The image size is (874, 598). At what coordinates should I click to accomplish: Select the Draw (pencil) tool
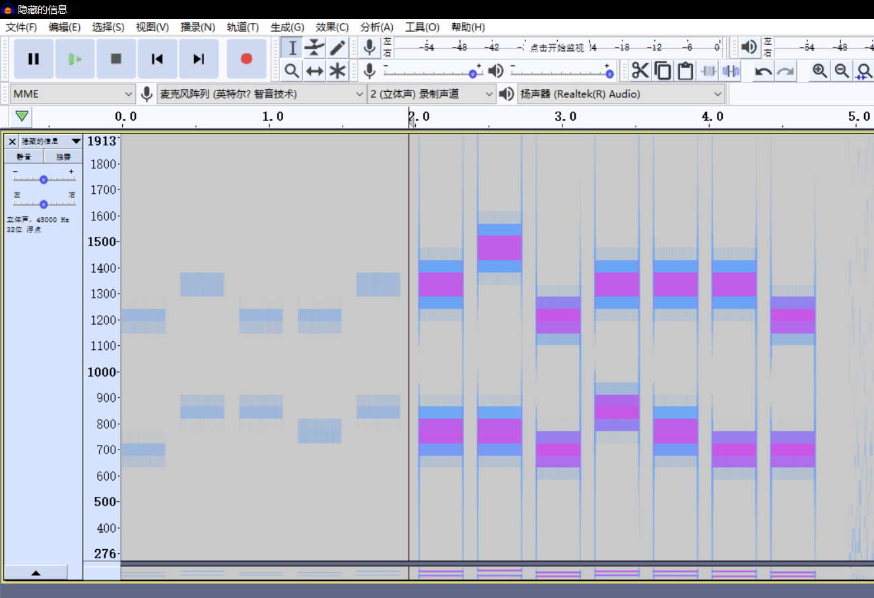[337, 48]
